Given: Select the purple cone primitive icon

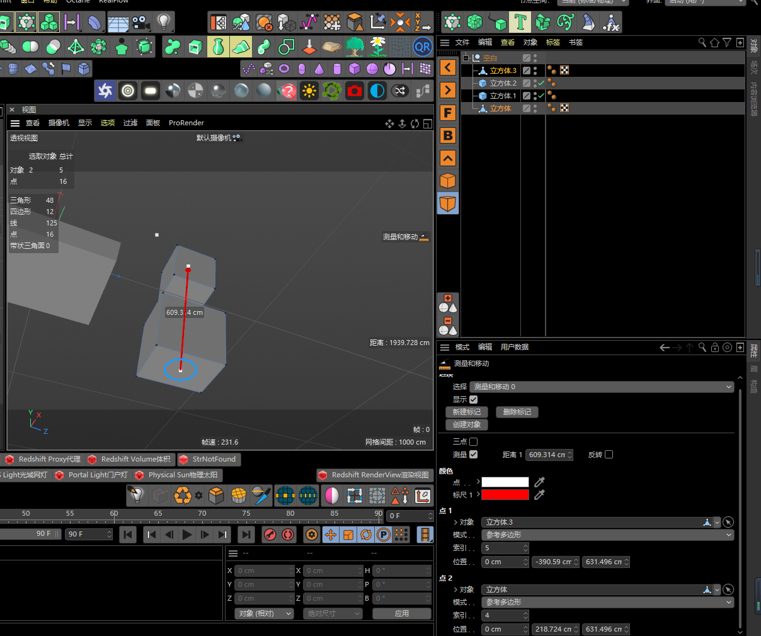Looking at the screenshot, I should coord(319,68).
